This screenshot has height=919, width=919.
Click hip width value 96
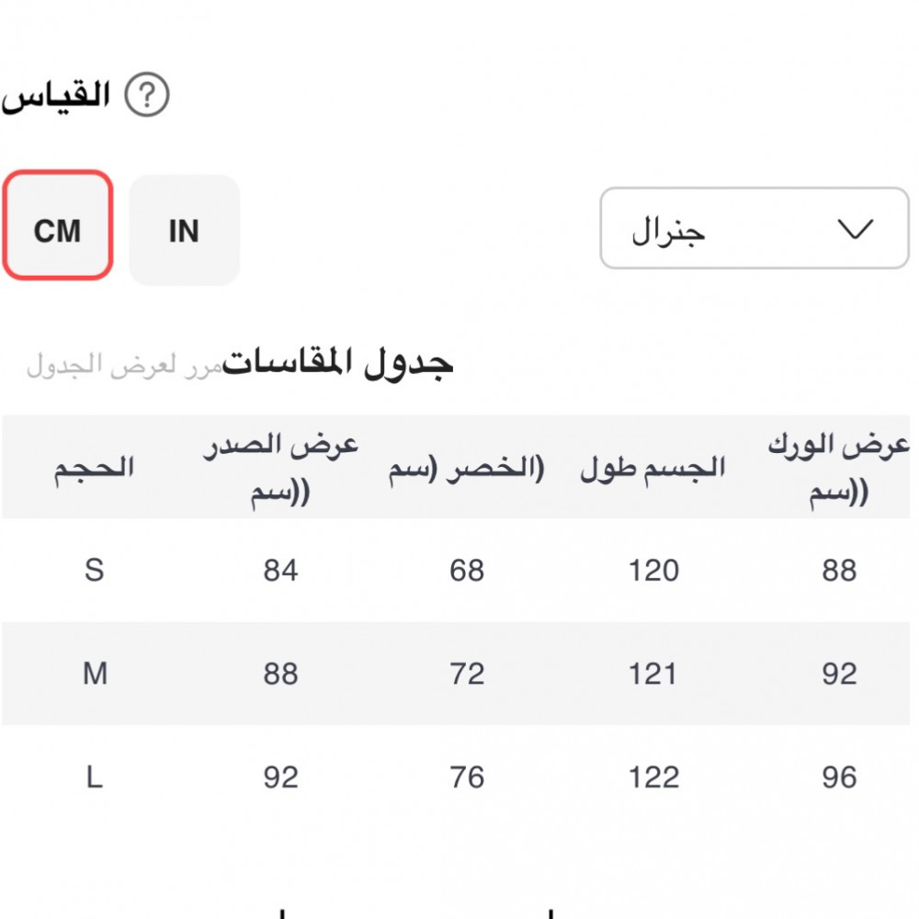[x=839, y=778]
